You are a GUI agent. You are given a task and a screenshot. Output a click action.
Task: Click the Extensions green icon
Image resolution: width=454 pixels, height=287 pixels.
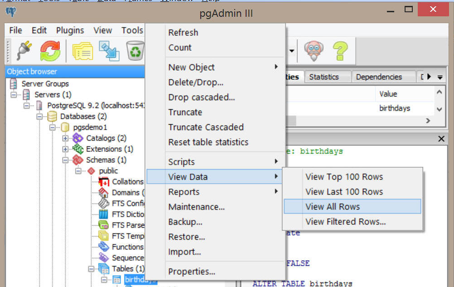pyautogui.click(x=78, y=149)
